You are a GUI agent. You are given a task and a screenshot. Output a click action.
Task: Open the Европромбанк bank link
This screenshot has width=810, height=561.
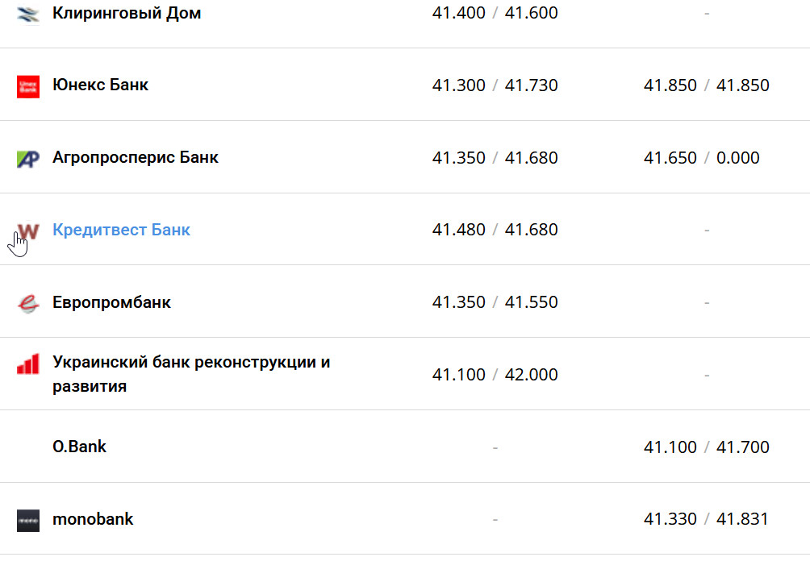pos(111,302)
